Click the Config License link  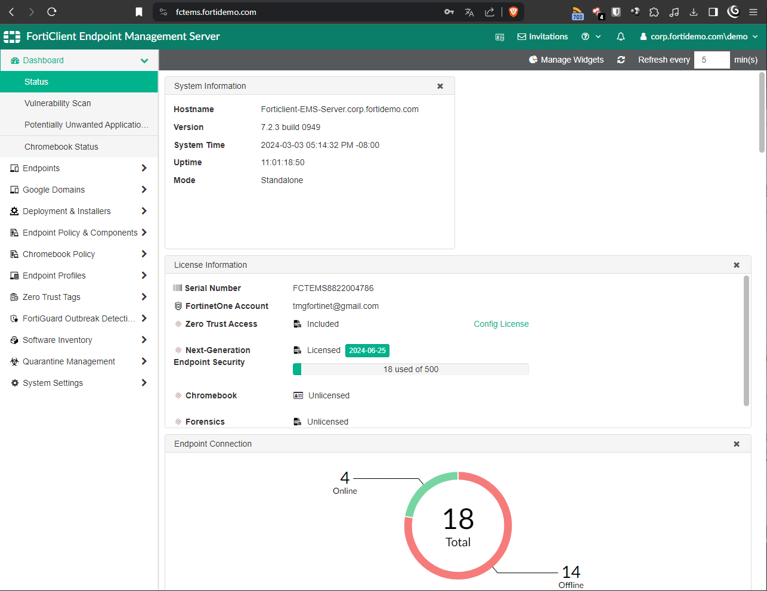501,324
